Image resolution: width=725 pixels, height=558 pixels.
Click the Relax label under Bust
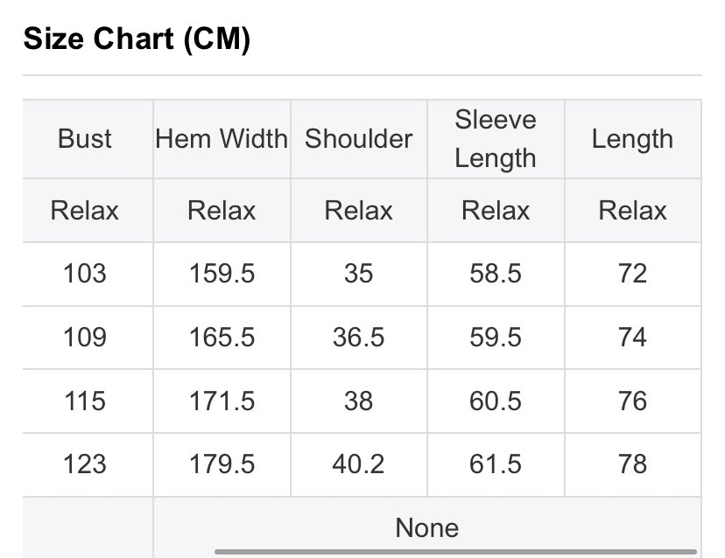[85, 211]
